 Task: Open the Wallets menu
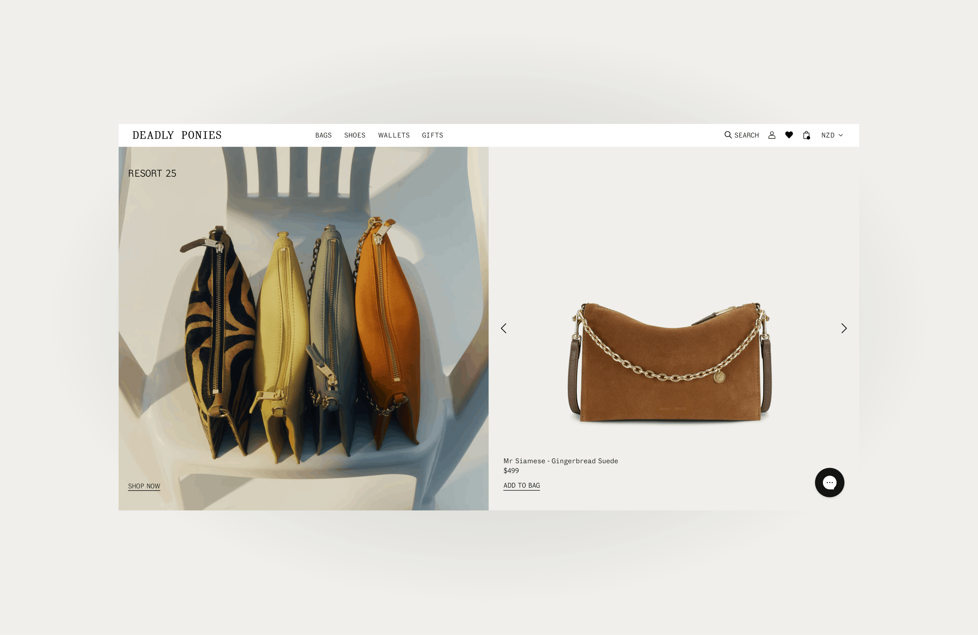[x=394, y=135]
